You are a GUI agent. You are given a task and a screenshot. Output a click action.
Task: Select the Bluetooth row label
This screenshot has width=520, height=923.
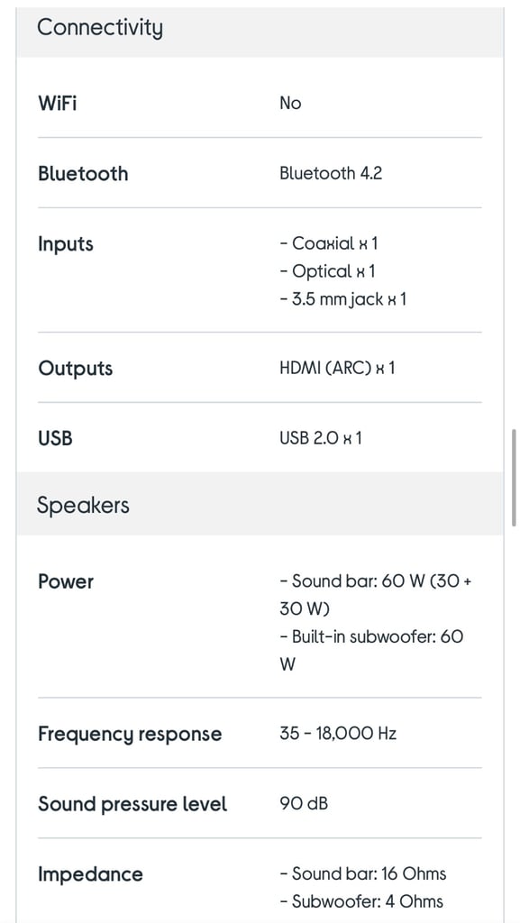(83, 174)
